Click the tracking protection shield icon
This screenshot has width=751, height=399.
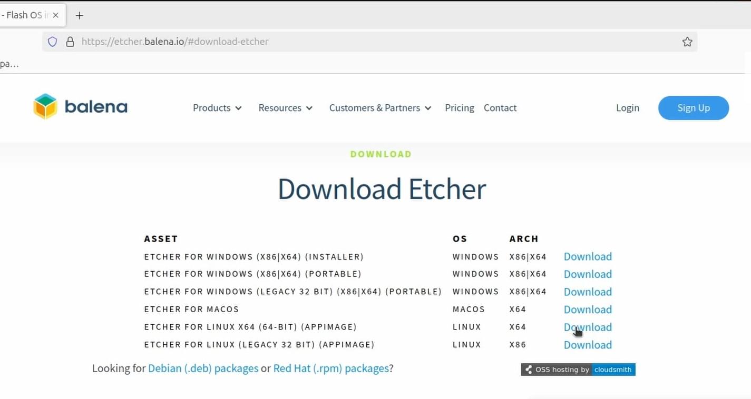pyautogui.click(x=53, y=42)
